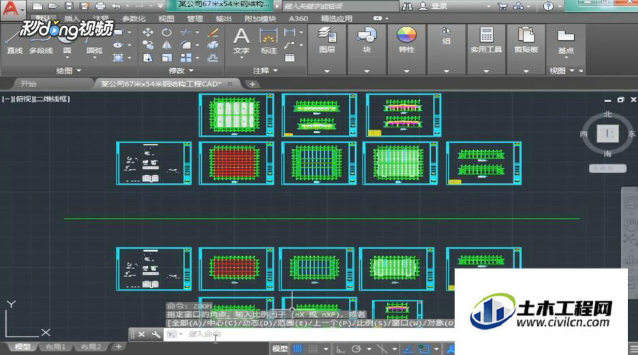638x355 pixels.
Task: Select the Fillet tool icon
Action: [x=185, y=45]
